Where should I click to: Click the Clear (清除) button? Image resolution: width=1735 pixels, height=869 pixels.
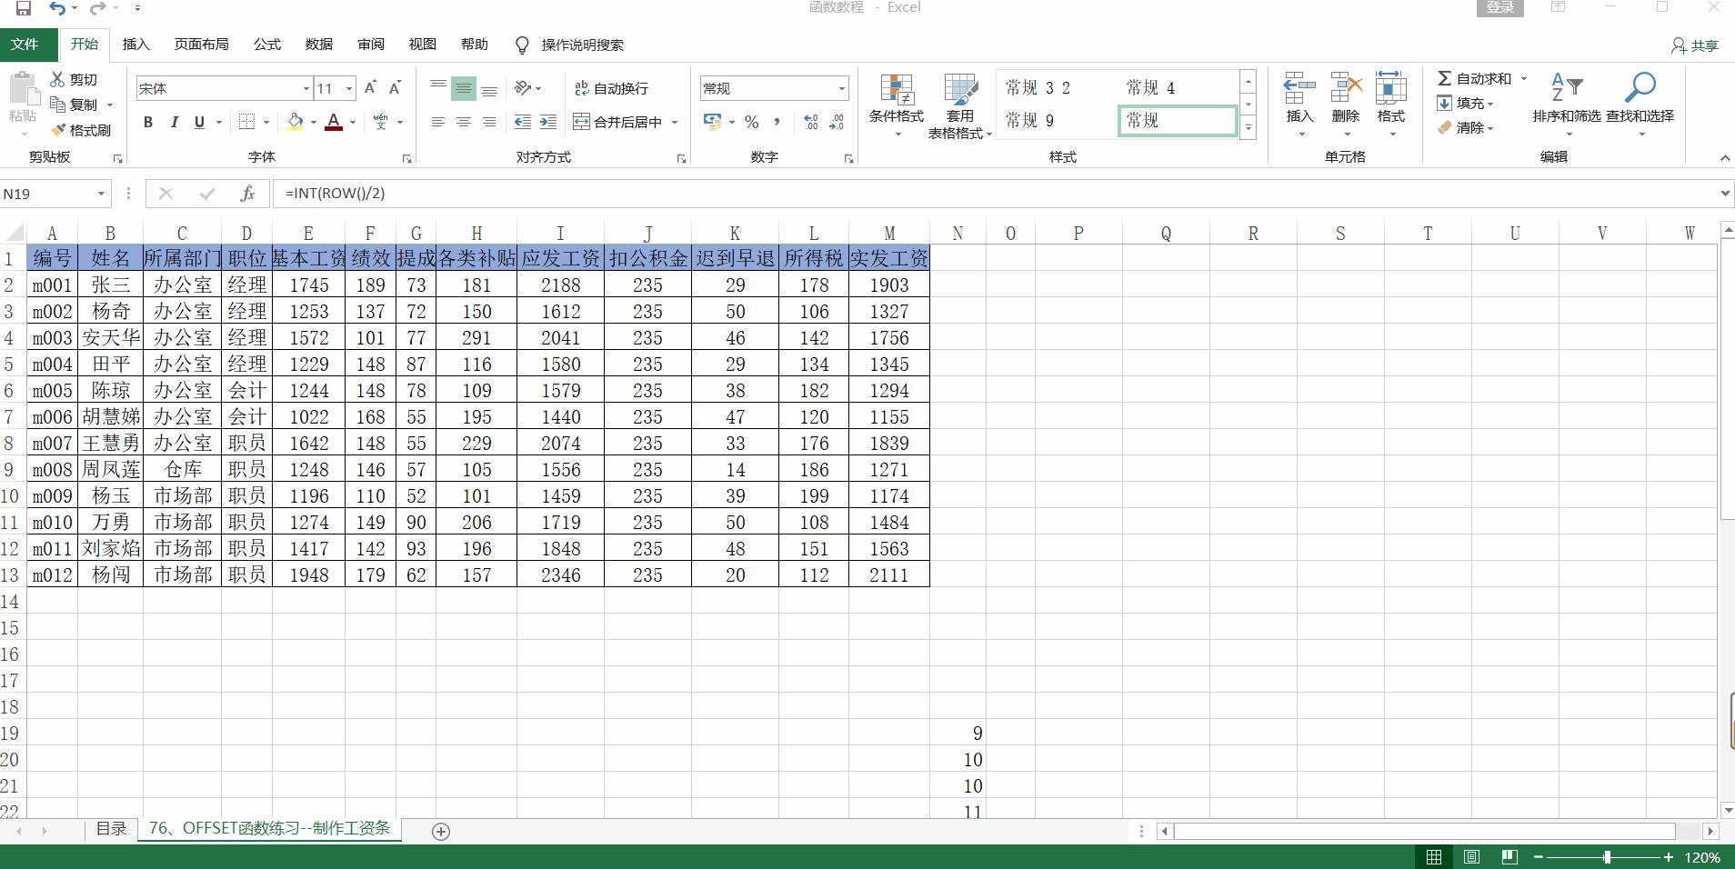click(1465, 128)
